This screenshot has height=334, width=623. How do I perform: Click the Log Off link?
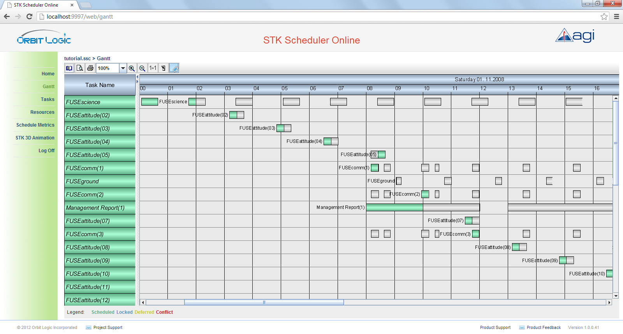[x=46, y=151]
